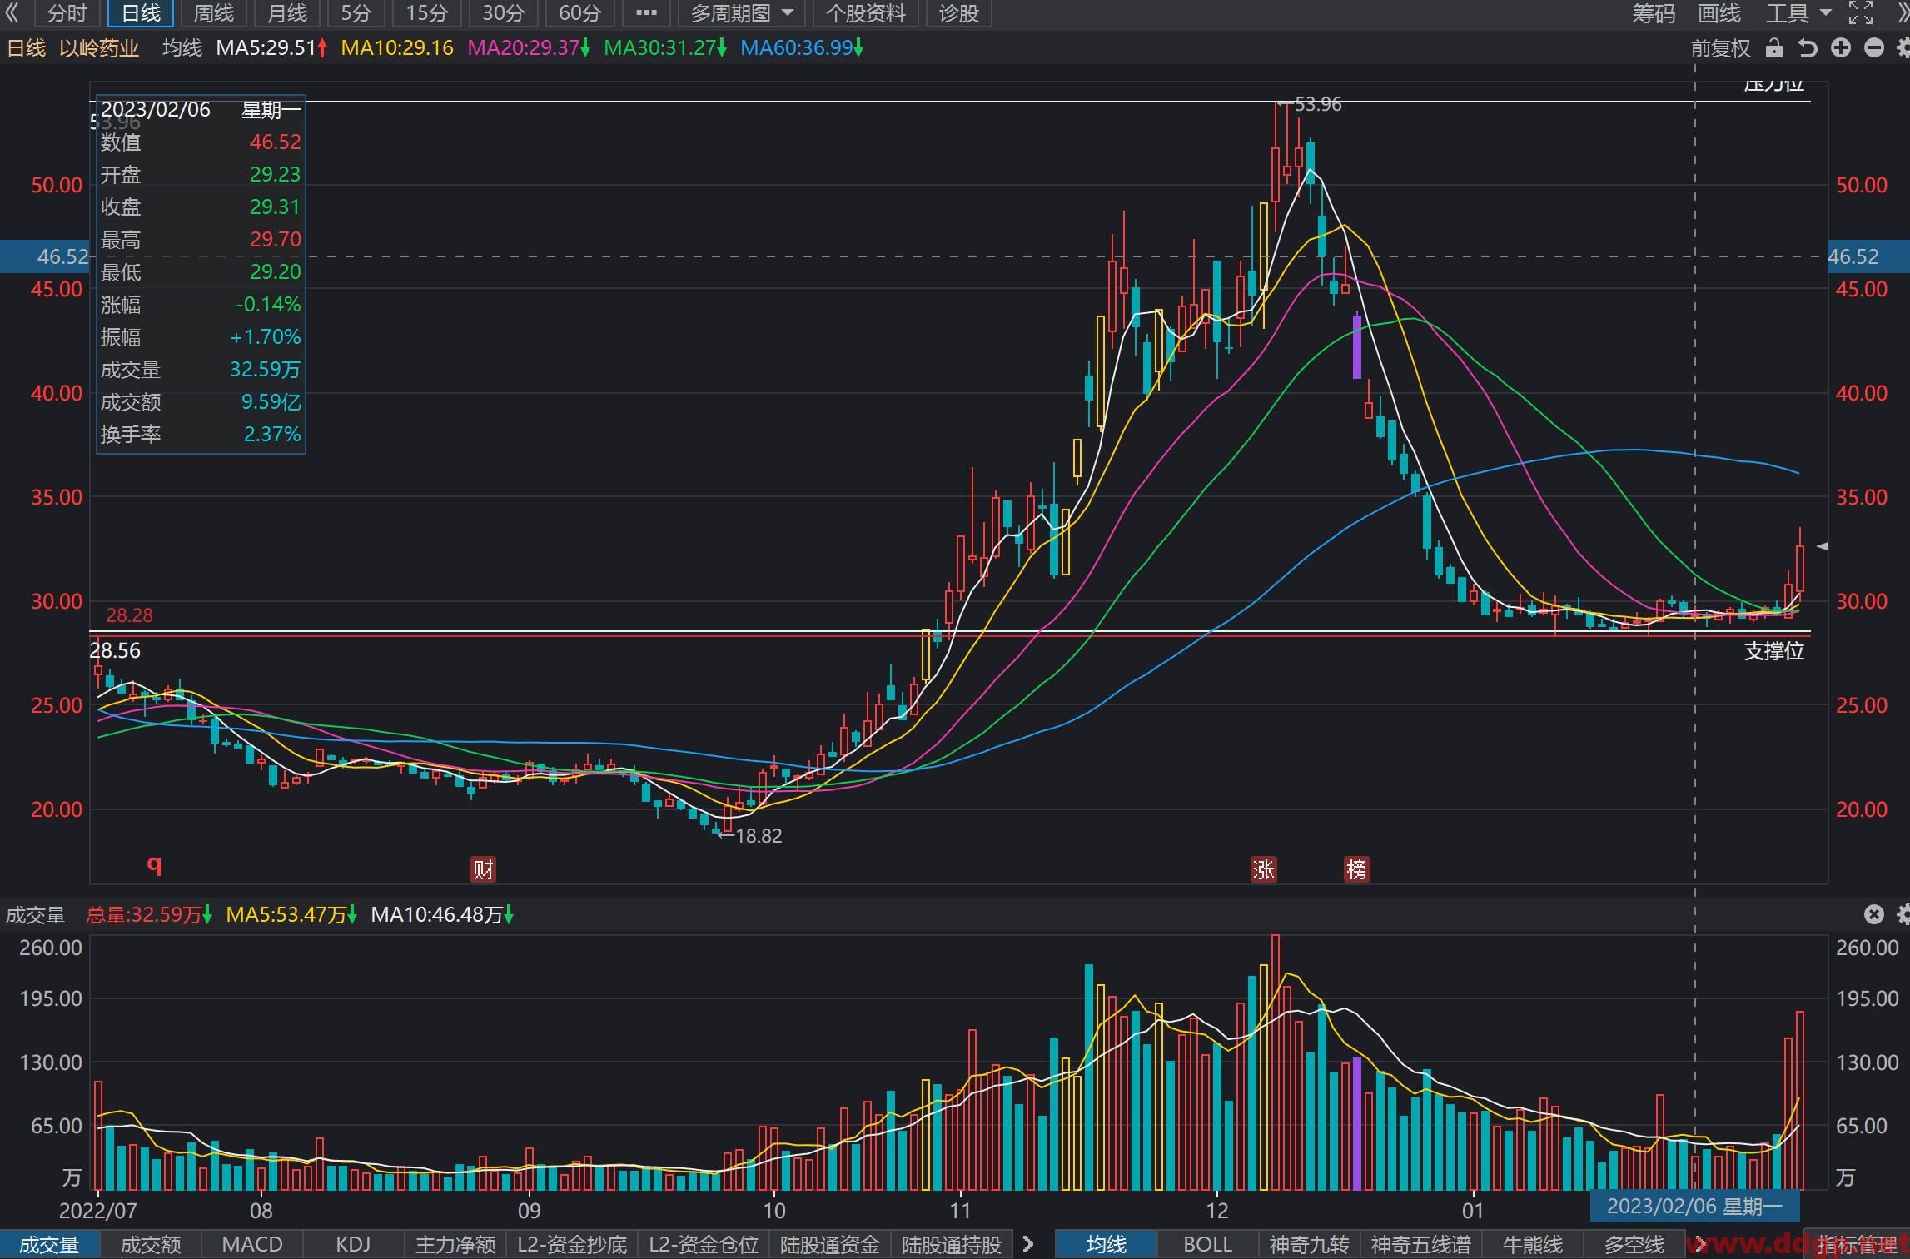Click the 筹码 chips button
1910x1259 pixels.
click(1654, 13)
